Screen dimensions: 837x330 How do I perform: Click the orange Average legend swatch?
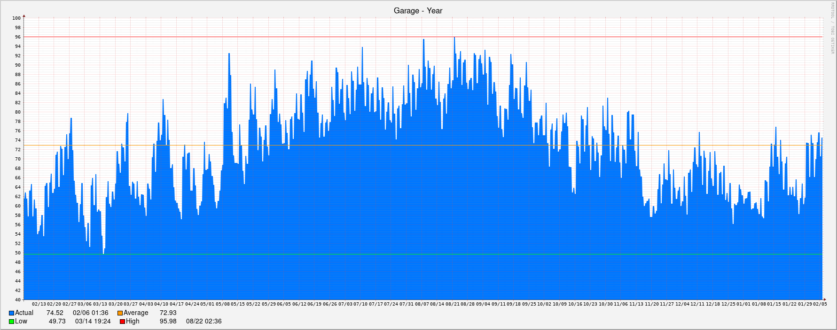coord(120,313)
